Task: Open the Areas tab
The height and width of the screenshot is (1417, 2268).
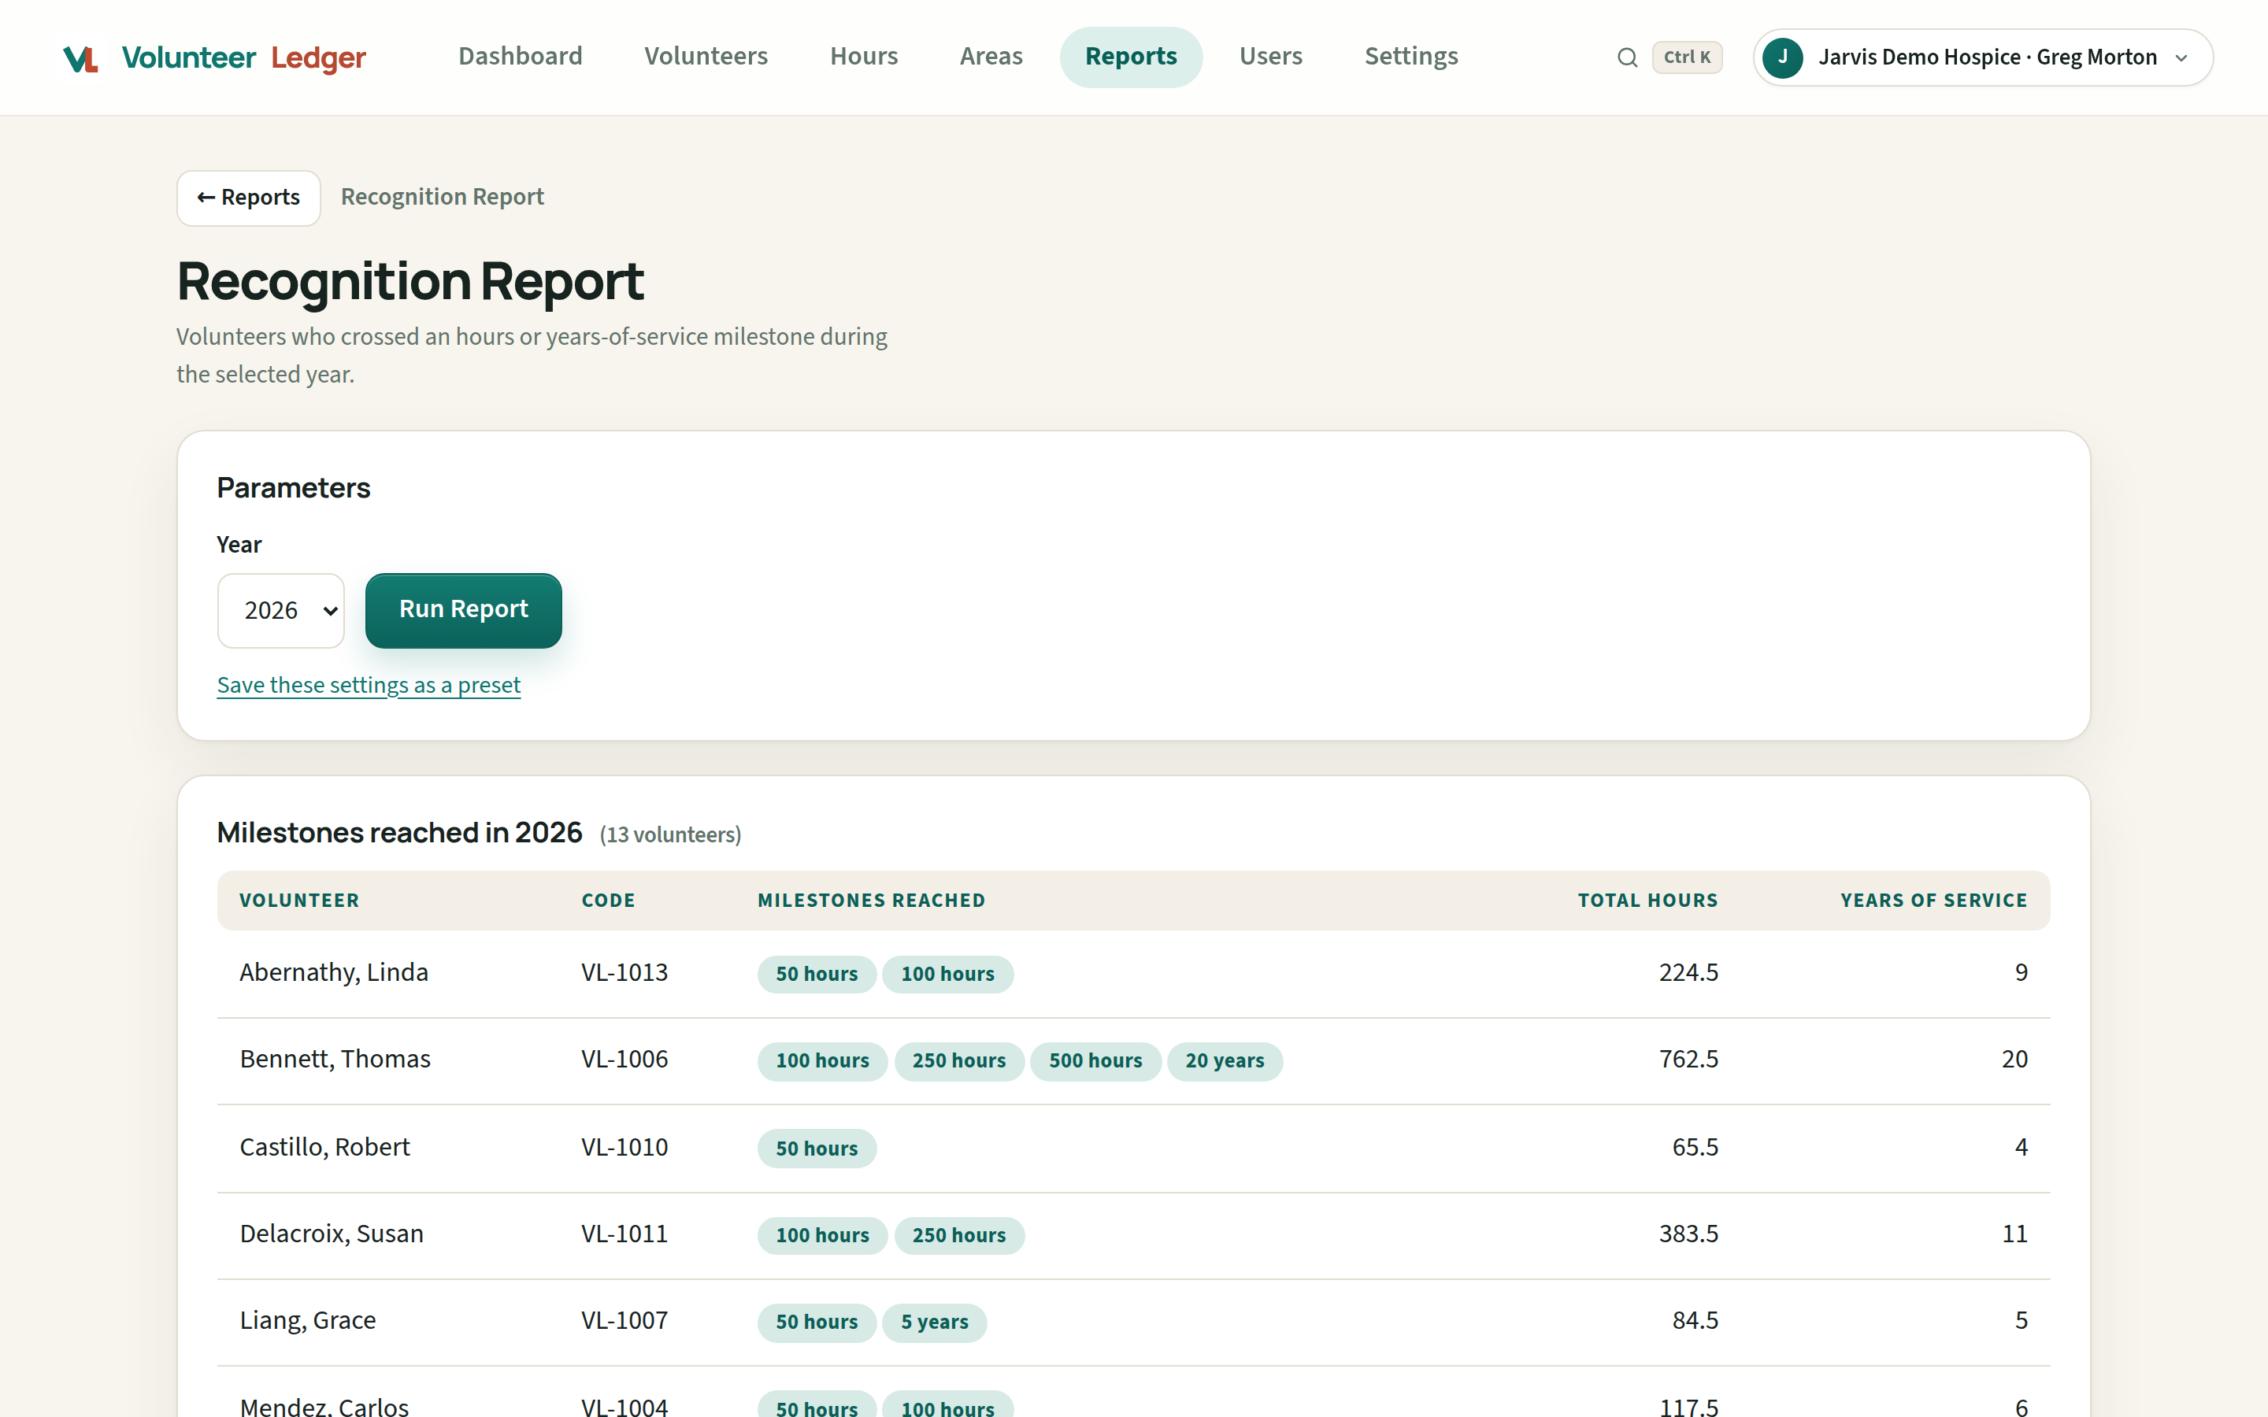Action: pyautogui.click(x=991, y=56)
